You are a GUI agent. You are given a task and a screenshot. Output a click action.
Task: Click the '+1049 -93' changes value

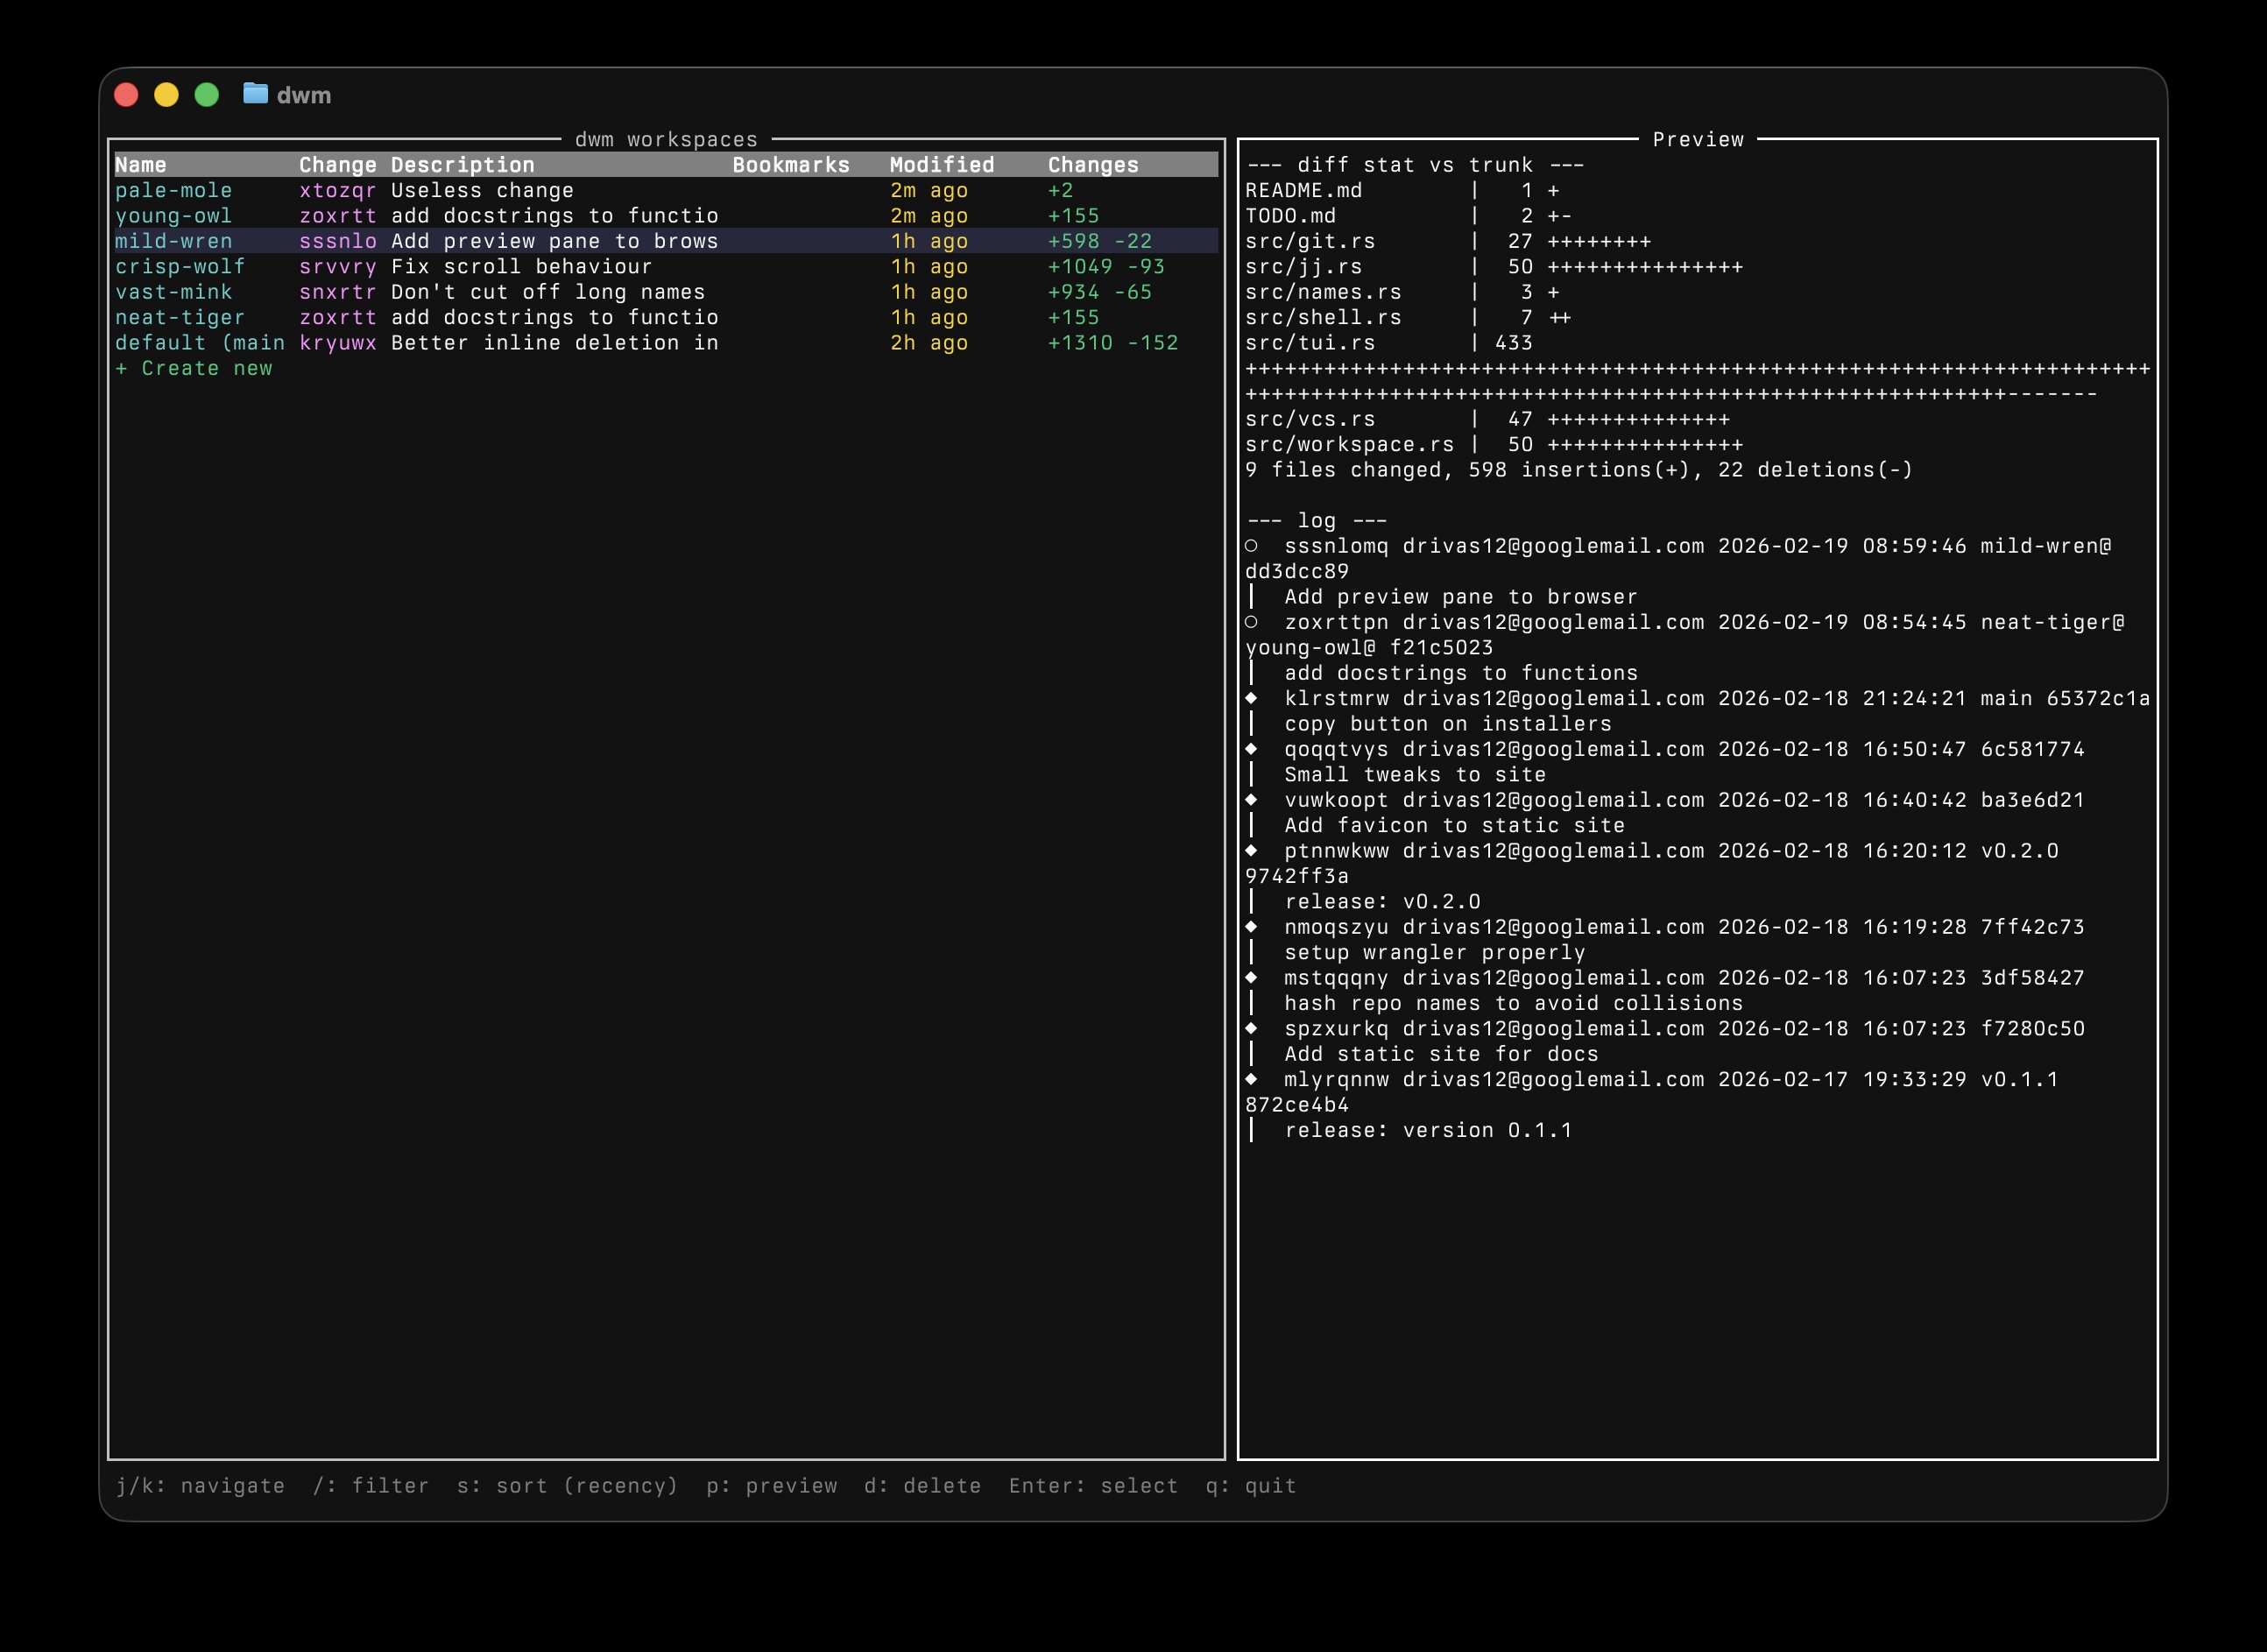click(1106, 267)
